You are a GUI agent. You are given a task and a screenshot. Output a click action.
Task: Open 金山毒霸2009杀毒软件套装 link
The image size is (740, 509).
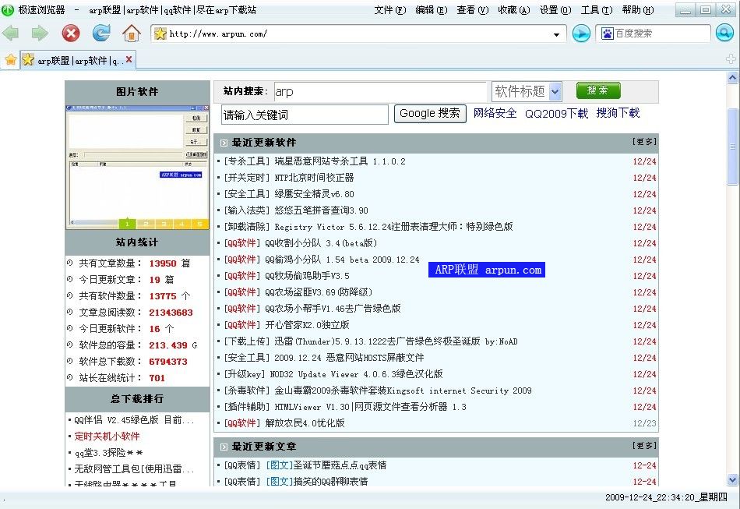pyautogui.click(x=403, y=391)
